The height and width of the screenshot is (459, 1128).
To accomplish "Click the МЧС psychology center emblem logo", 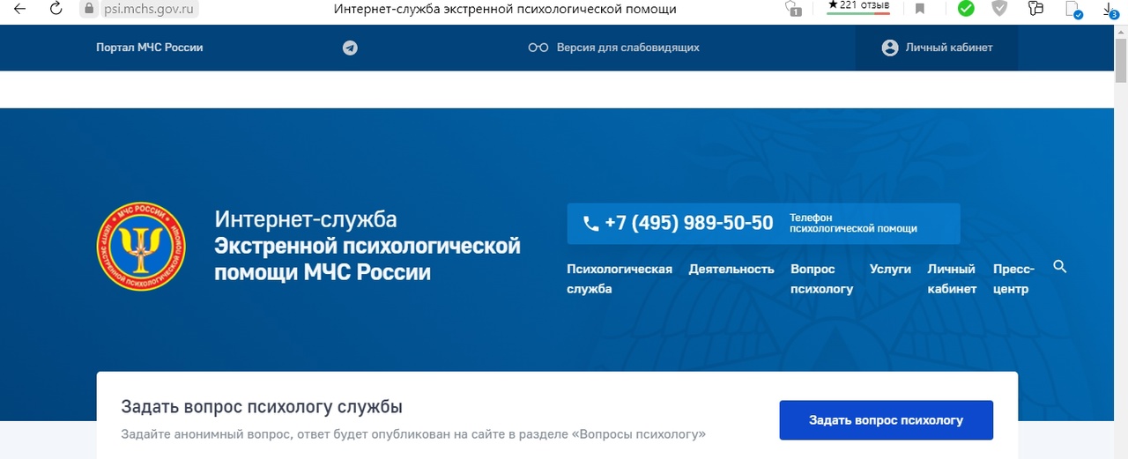I will pyautogui.click(x=141, y=246).
